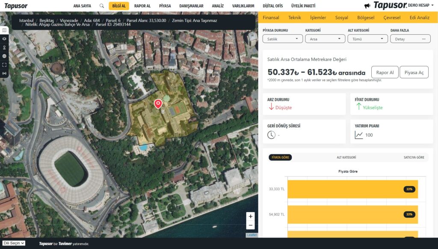Click the clock icon under Geri Dönüş Süresi
Viewport: 438px width, 249px height.
click(271, 135)
